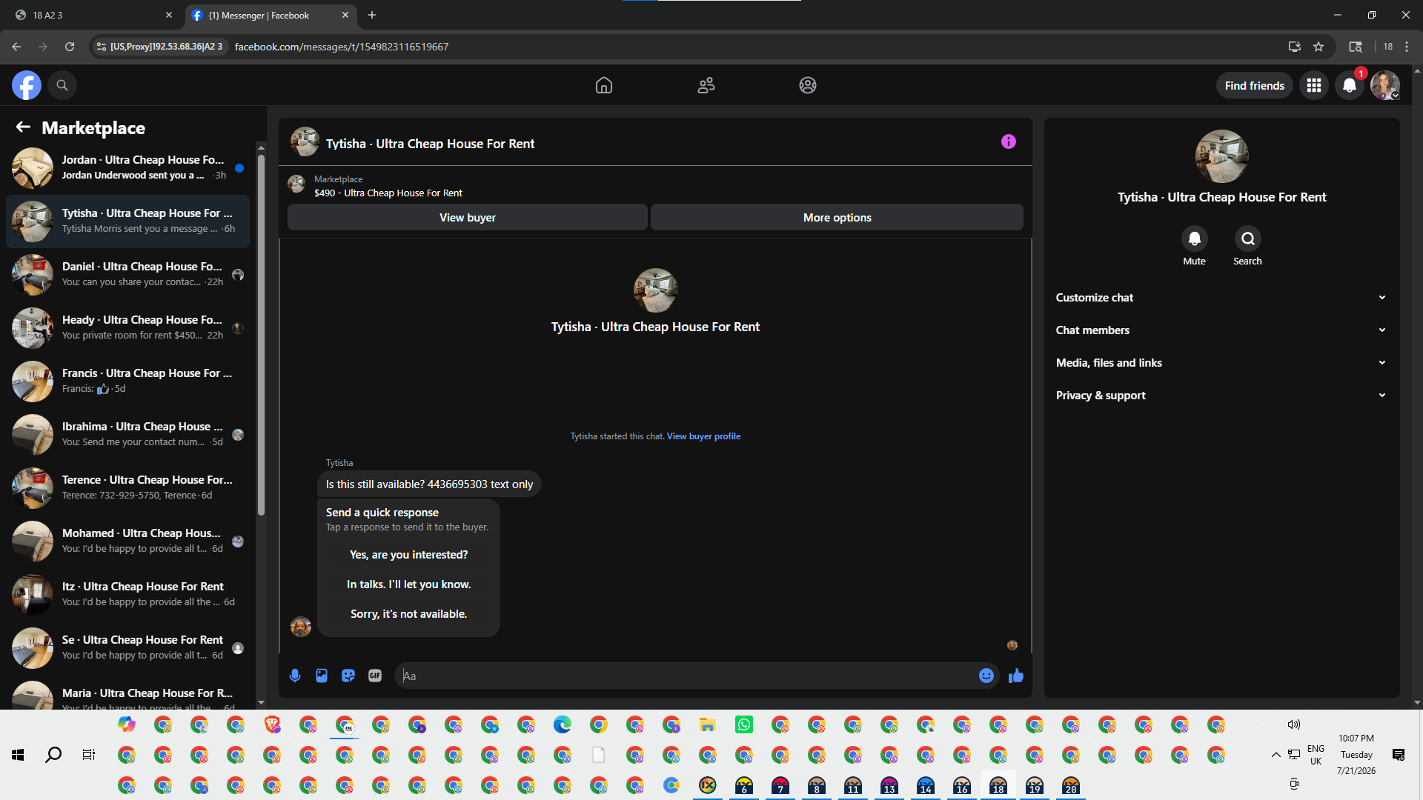The image size is (1423, 800).
Task: Open the Chrome three-dot menu
Action: click(1407, 47)
